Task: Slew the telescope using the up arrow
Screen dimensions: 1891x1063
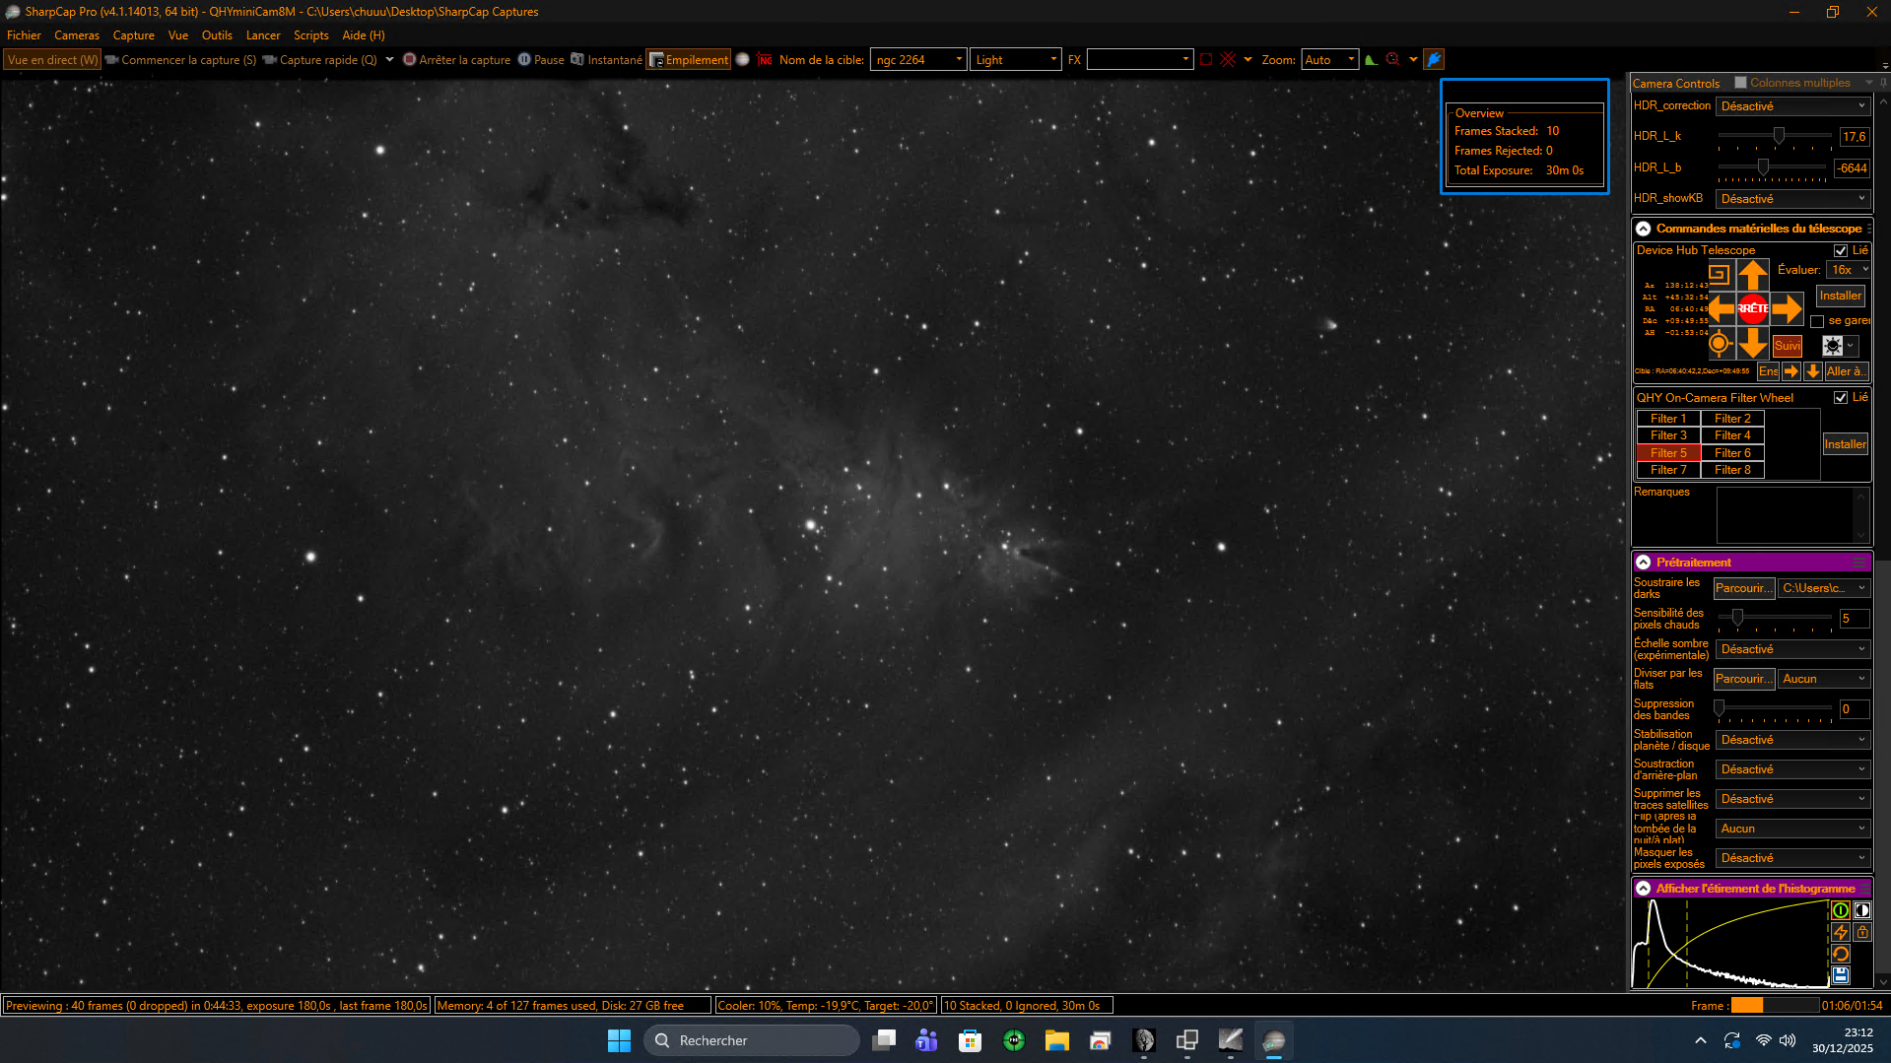Action: (1752, 275)
